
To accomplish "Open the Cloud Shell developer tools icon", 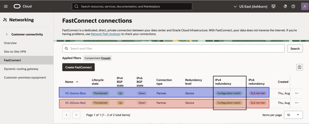I will (273, 6).
